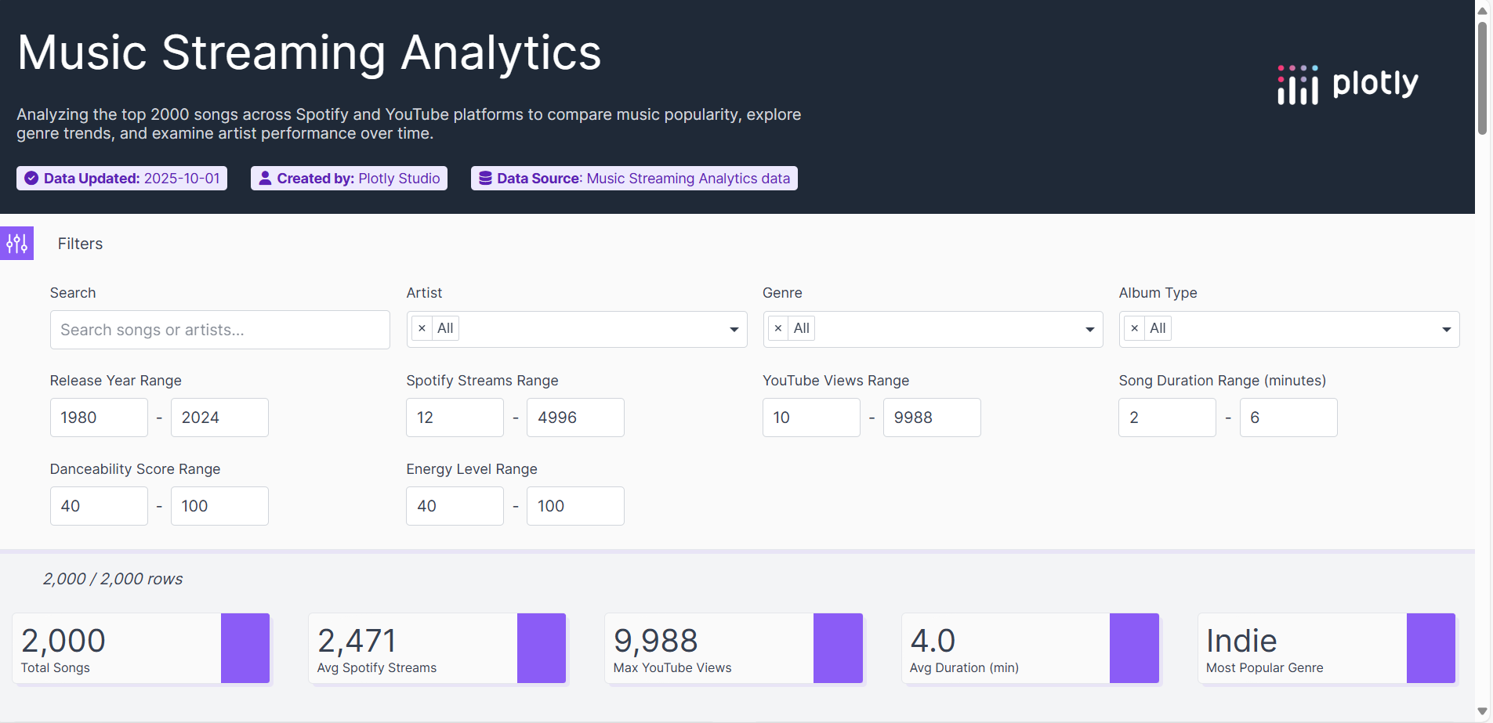Click the Song Duration Range (minutes) label

click(1223, 381)
